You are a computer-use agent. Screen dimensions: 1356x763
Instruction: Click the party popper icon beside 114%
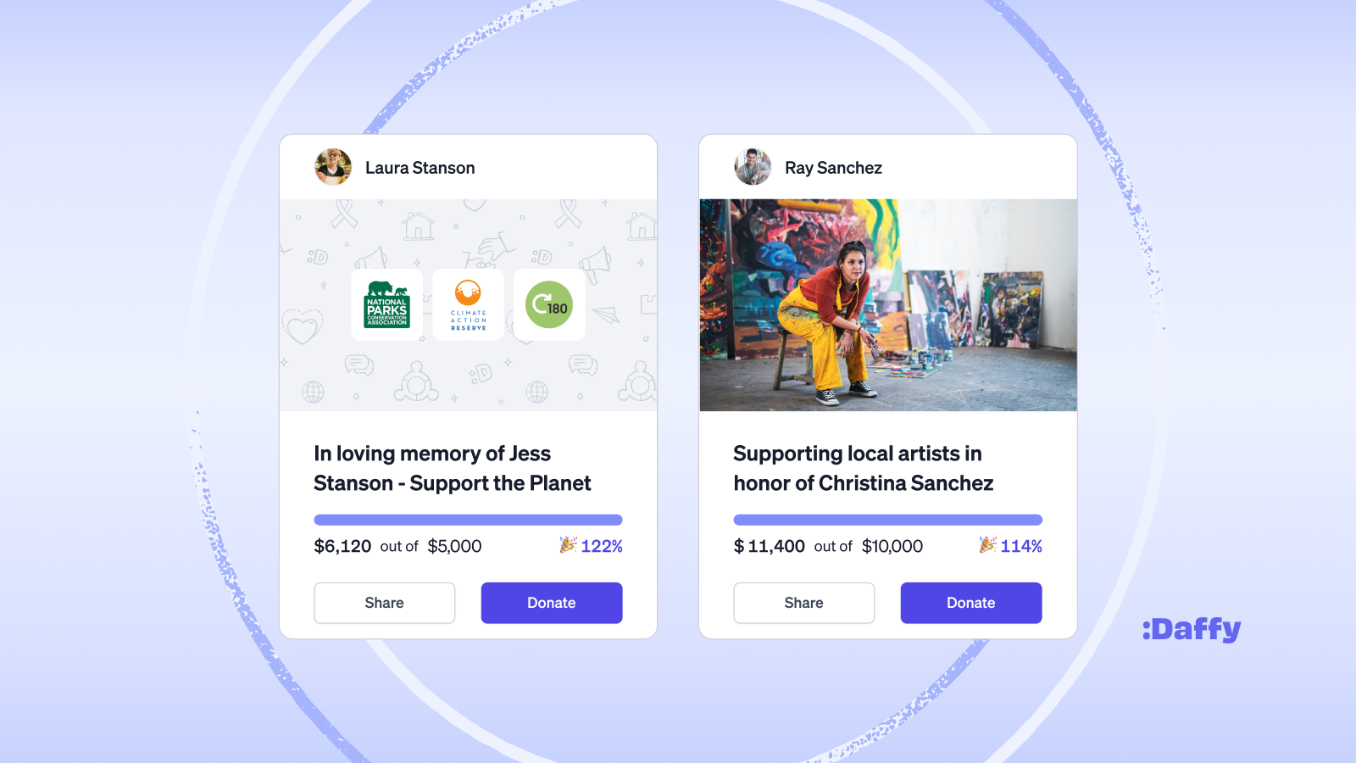tap(987, 545)
